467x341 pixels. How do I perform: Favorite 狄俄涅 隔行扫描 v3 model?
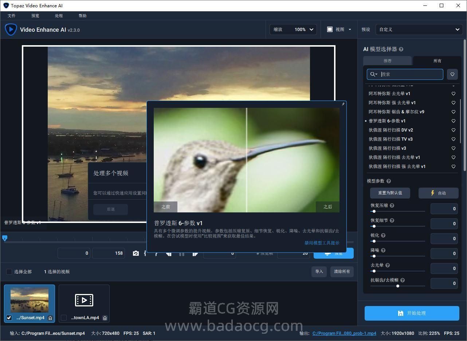tap(454, 148)
